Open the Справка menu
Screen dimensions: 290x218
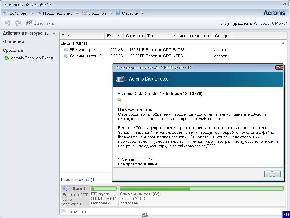coord(130,13)
